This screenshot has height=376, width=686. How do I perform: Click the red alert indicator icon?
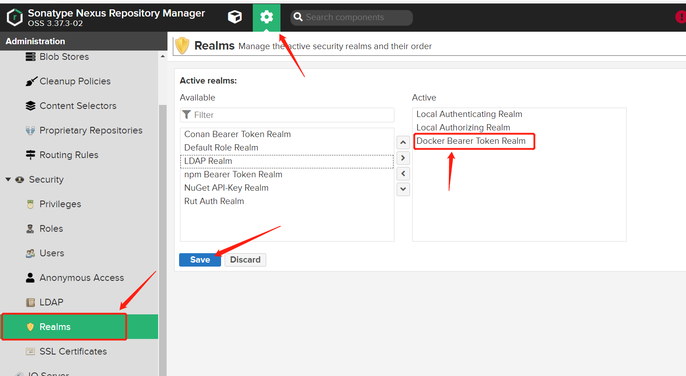pos(681,17)
